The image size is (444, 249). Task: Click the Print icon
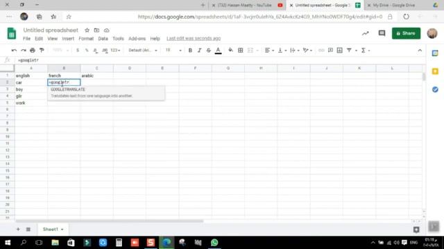33,50
